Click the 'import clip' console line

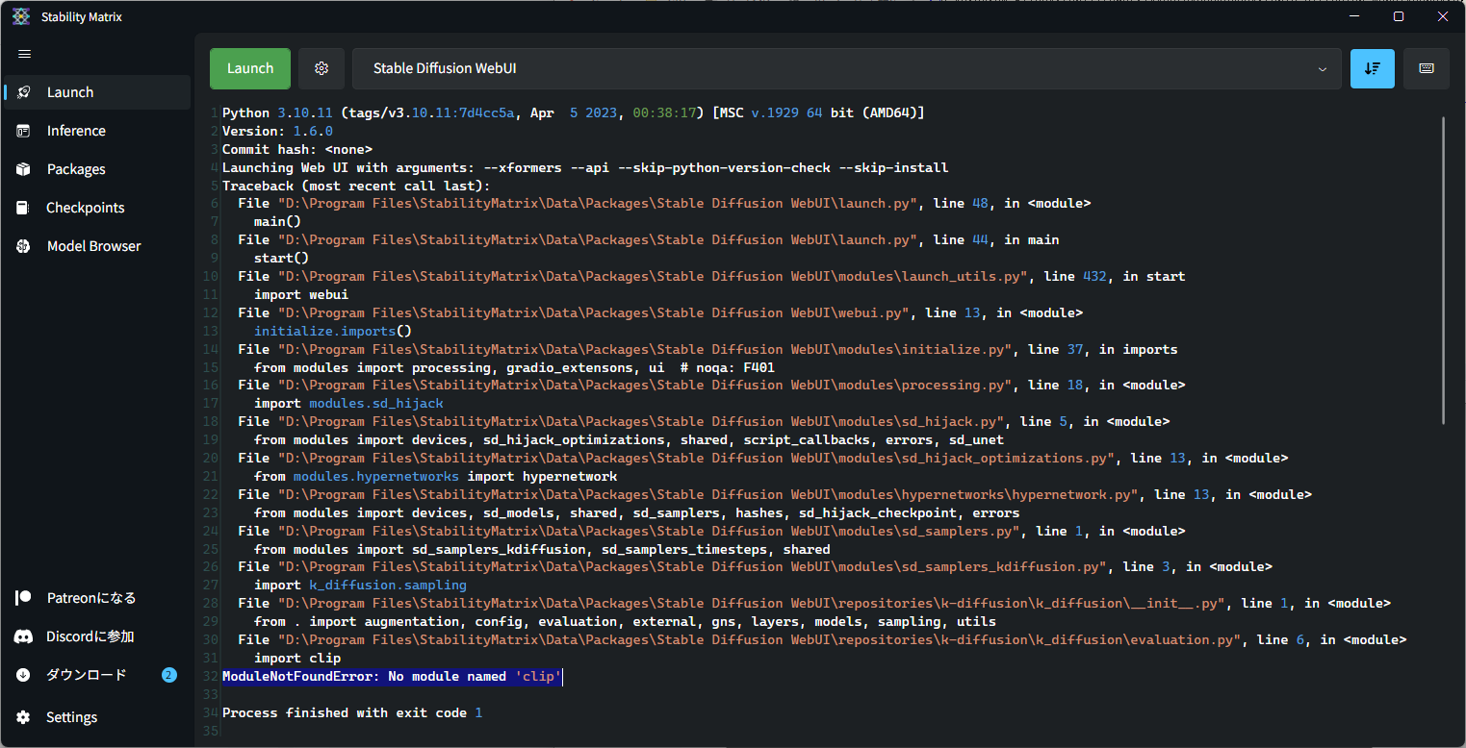[x=297, y=659]
